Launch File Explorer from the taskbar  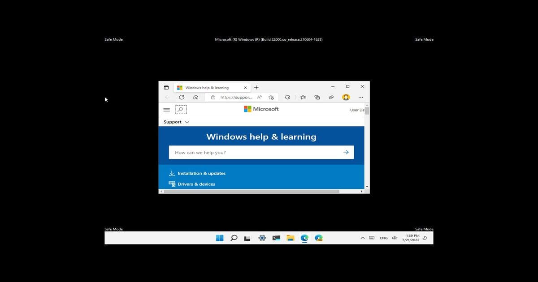click(290, 238)
